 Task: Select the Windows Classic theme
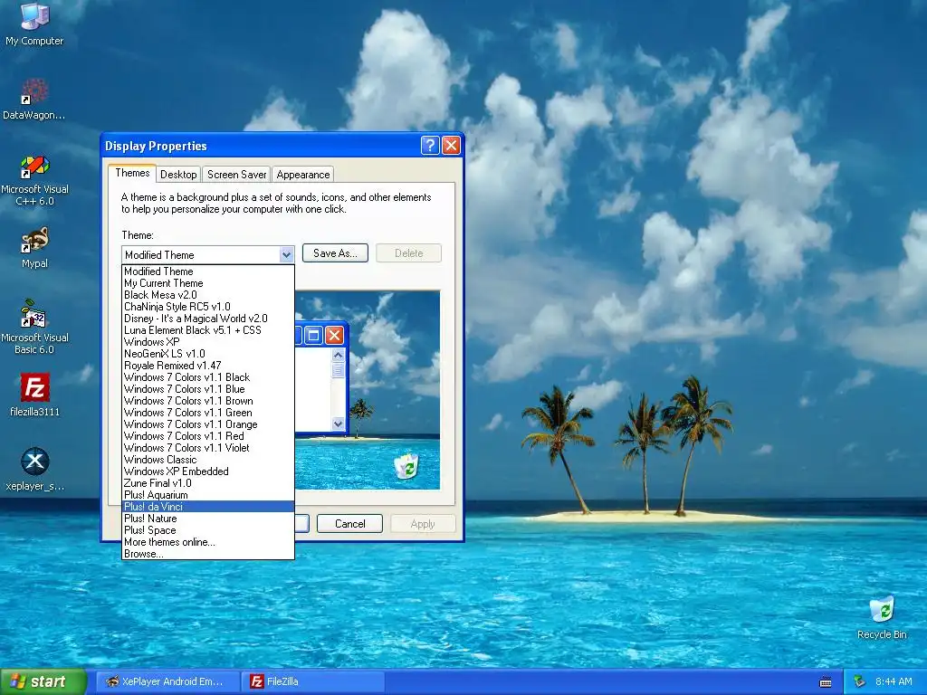208,460
